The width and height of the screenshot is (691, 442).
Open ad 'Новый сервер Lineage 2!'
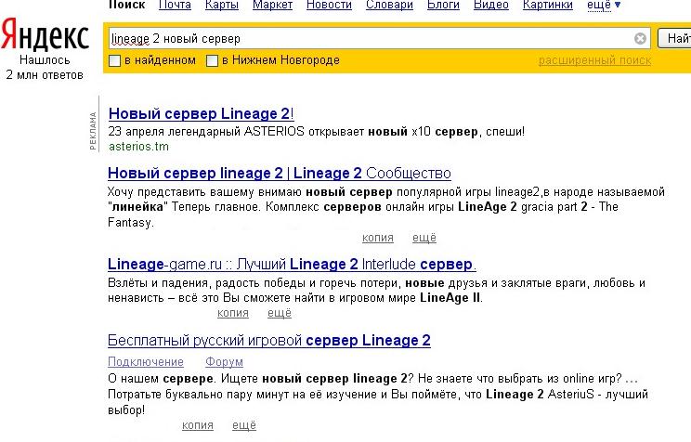pyautogui.click(x=201, y=113)
